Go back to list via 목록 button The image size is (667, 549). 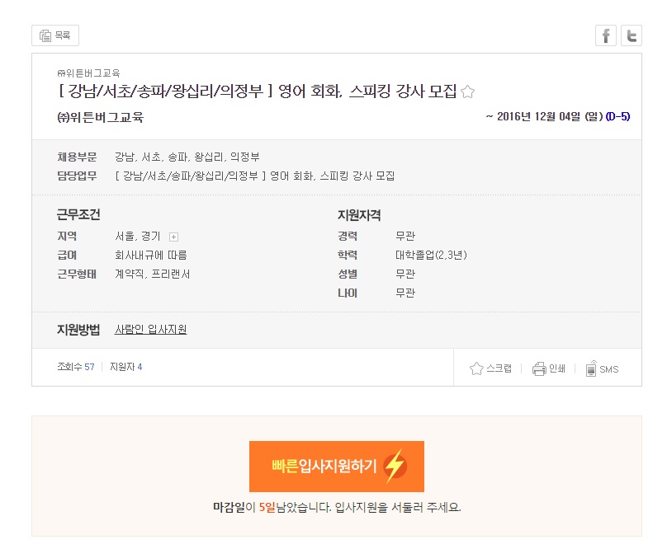click(55, 35)
